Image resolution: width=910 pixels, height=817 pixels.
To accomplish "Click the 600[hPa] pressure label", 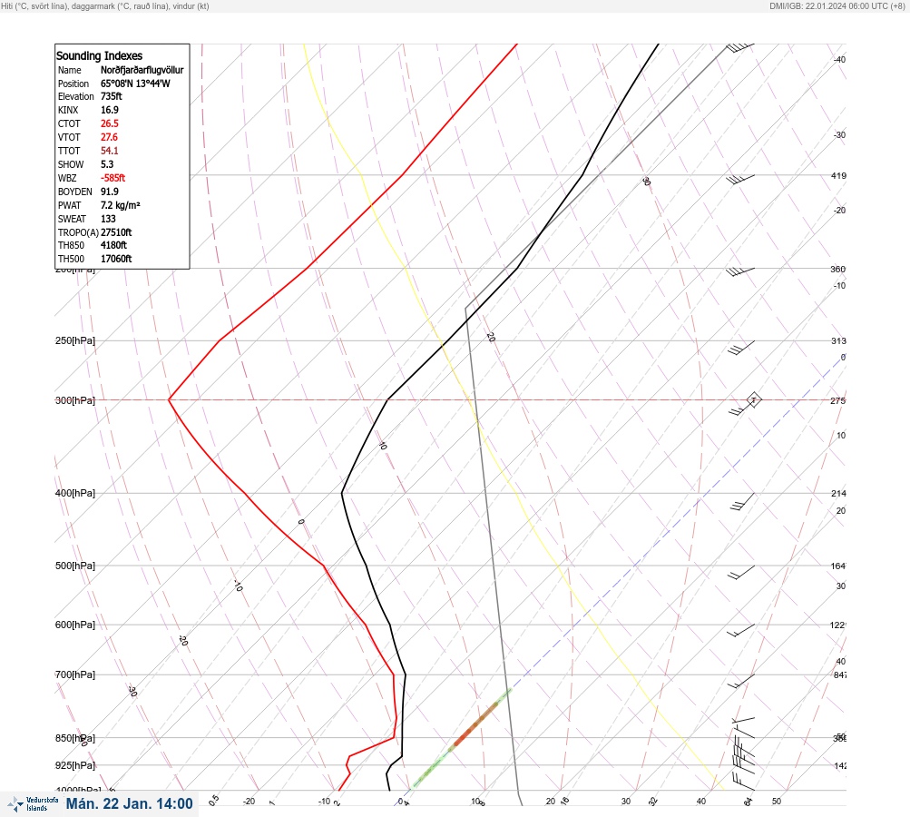I will [75, 625].
